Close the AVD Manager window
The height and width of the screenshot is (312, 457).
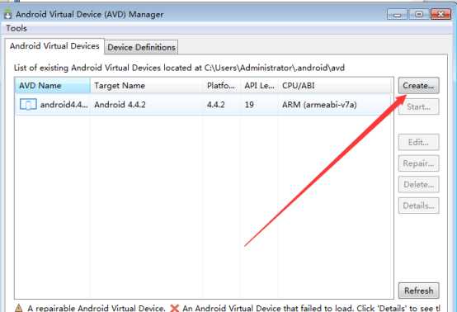[441, 14]
